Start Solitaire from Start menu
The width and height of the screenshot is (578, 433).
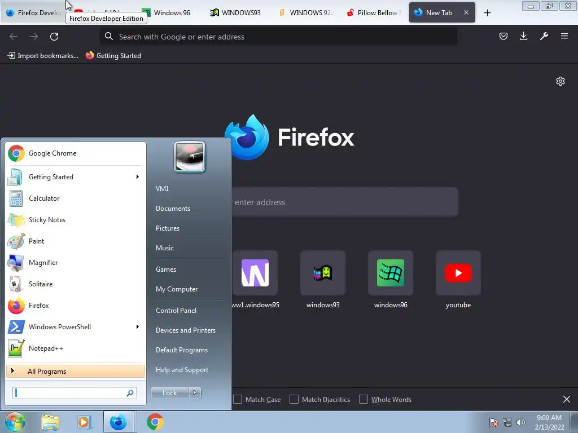(76, 284)
